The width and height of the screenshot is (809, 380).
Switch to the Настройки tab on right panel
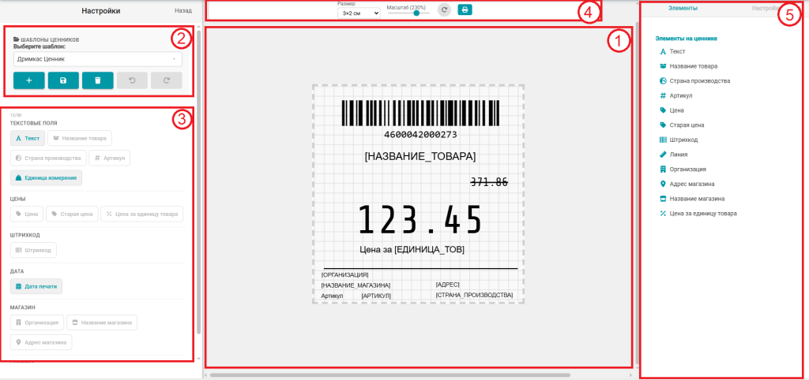[x=765, y=8]
